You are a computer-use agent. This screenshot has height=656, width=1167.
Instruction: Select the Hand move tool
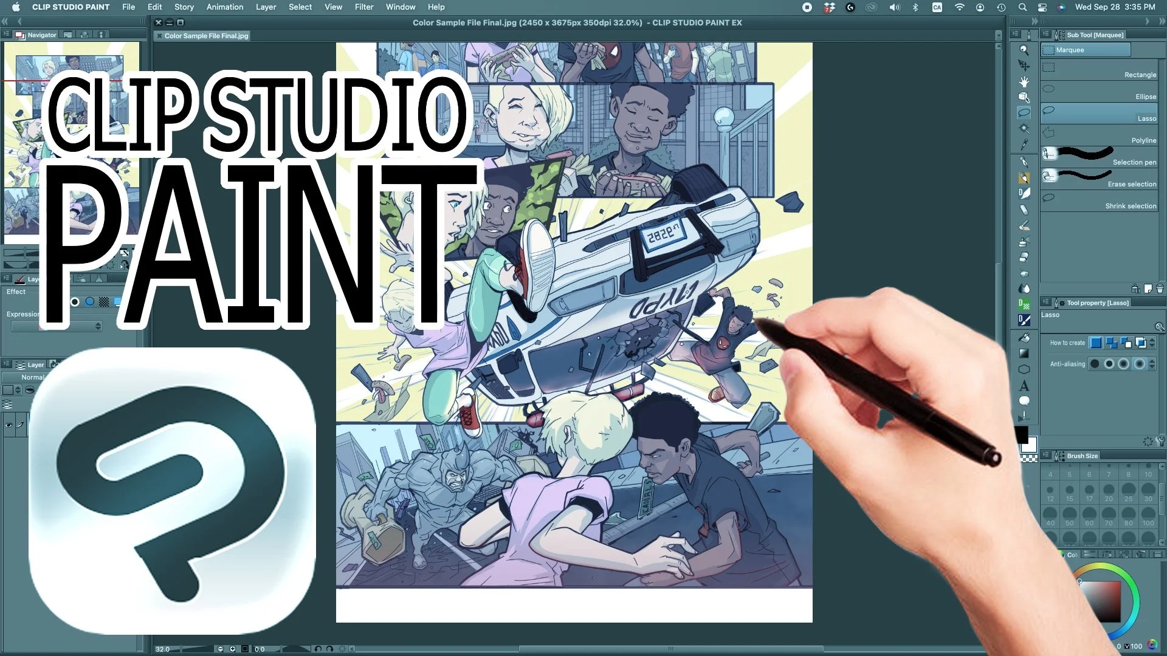point(1024,81)
